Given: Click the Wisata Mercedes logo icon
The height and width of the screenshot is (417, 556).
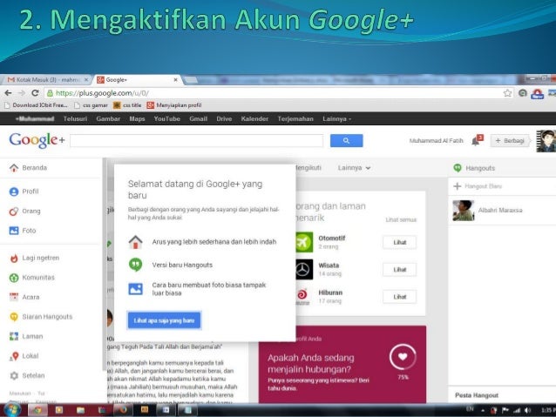Looking at the screenshot, I should [304, 270].
